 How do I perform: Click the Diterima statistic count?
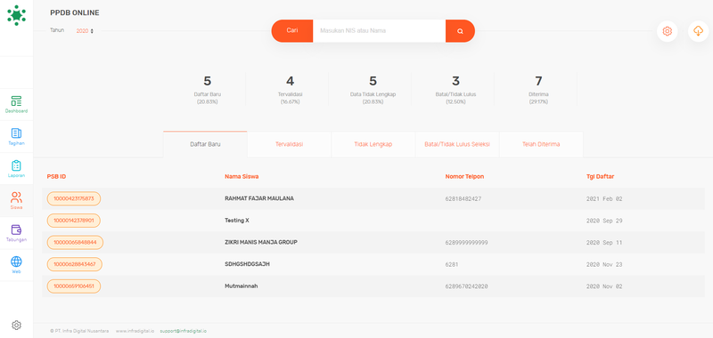[x=538, y=81]
